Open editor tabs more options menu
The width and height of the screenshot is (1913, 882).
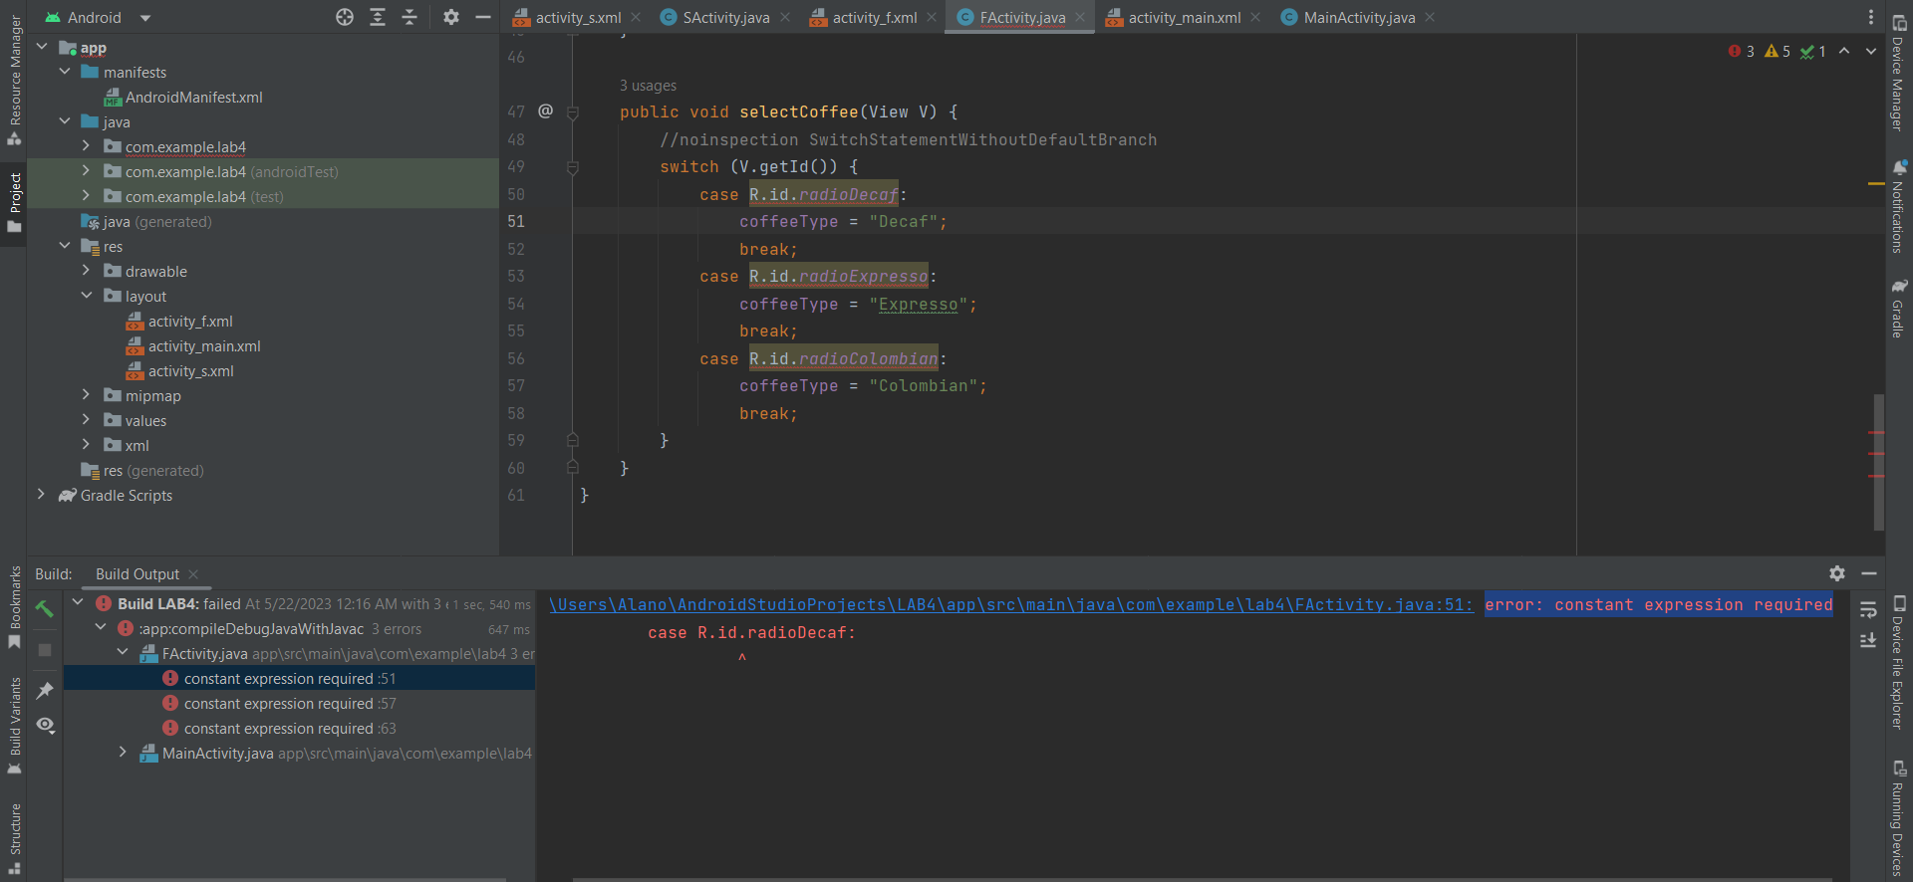point(1870,17)
